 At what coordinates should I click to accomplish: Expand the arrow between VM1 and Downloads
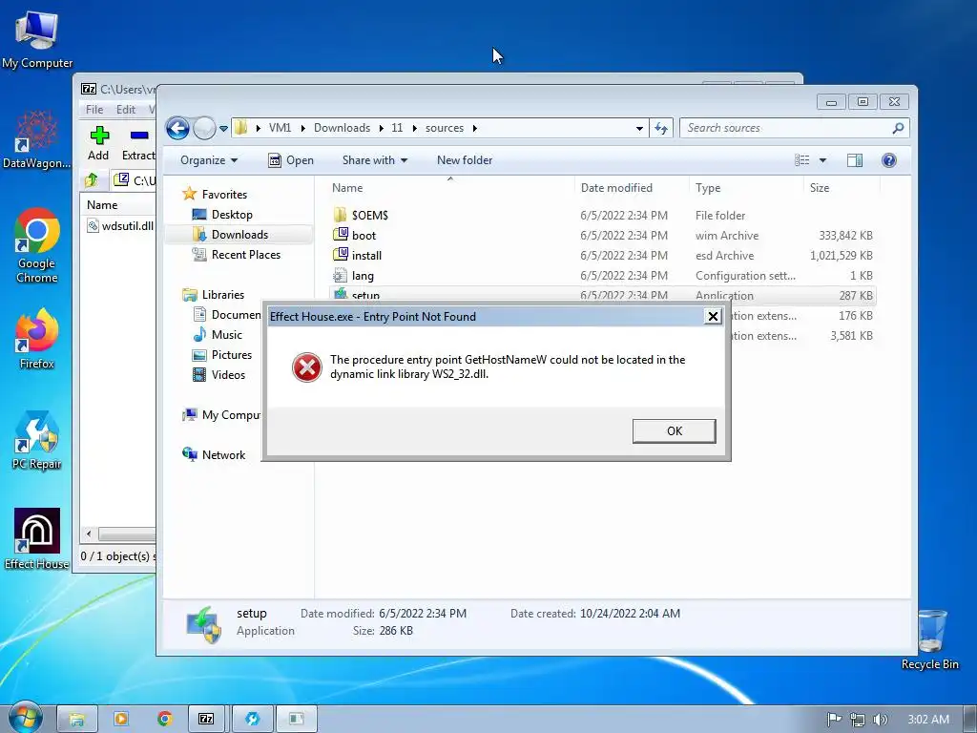tap(302, 128)
